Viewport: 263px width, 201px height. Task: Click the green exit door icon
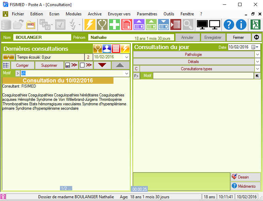click(255, 25)
